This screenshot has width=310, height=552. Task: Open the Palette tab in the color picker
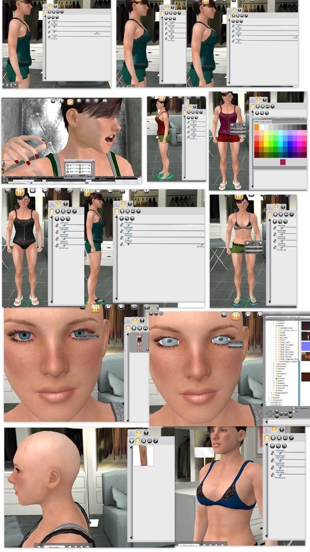pos(256,121)
